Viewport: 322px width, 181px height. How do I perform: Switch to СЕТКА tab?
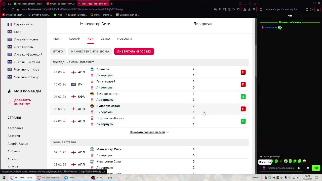105,39
